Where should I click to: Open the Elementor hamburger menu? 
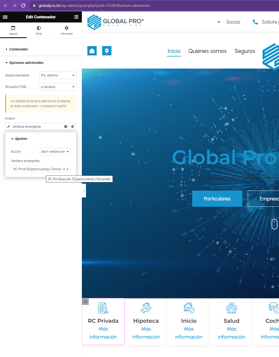pos(5,17)
